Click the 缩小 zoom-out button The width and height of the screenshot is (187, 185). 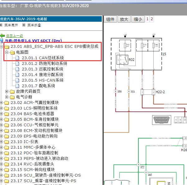point(138,19)
